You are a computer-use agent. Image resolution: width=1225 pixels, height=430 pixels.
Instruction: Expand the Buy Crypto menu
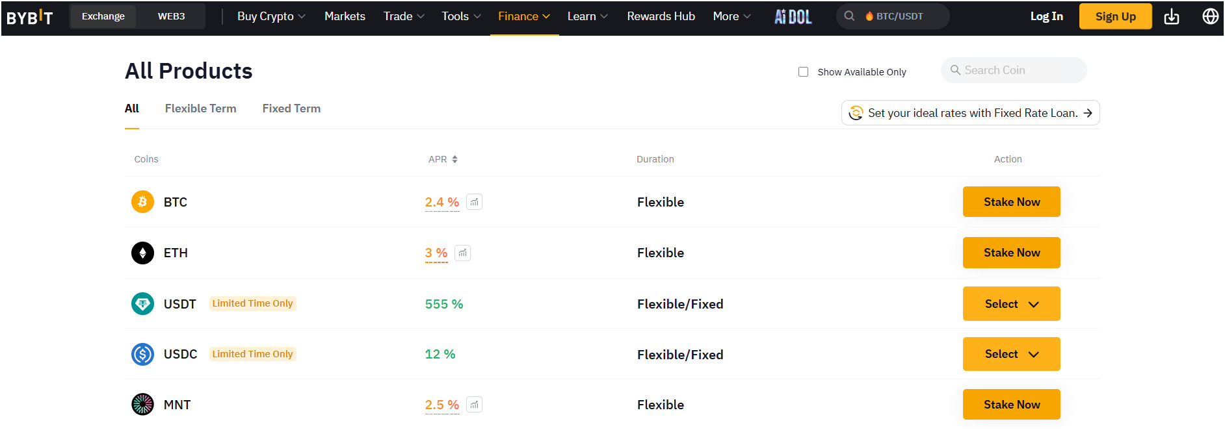(271, 16)
